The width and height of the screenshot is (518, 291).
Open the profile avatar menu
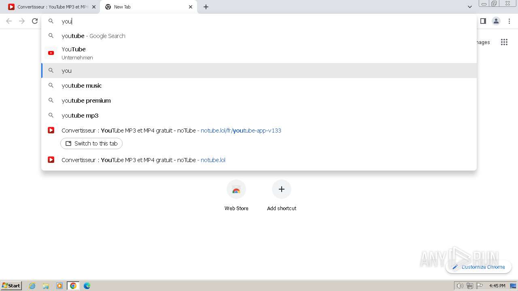click(496, 21)
